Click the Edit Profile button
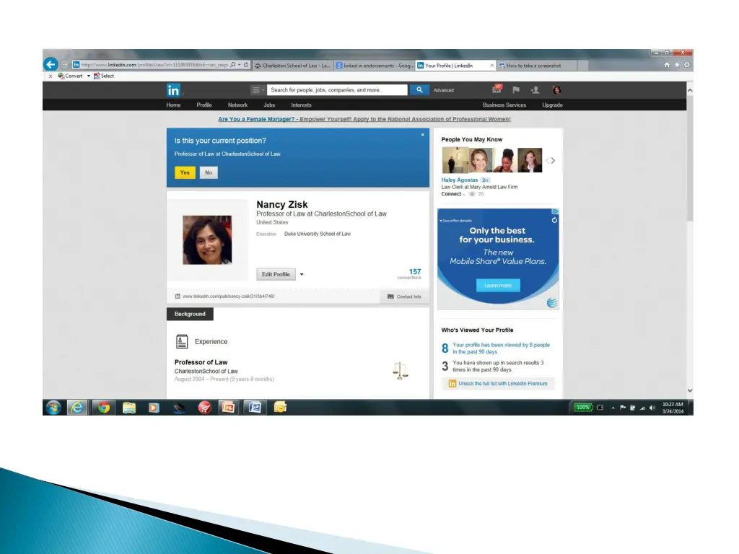Image resolution: width=739 pixels, height=554 pixels. pos(276,274)
